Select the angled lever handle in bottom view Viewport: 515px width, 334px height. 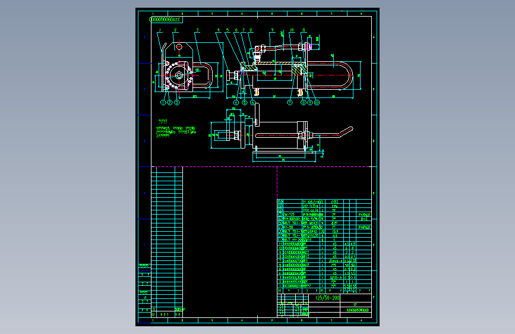(x=346, y=131)
